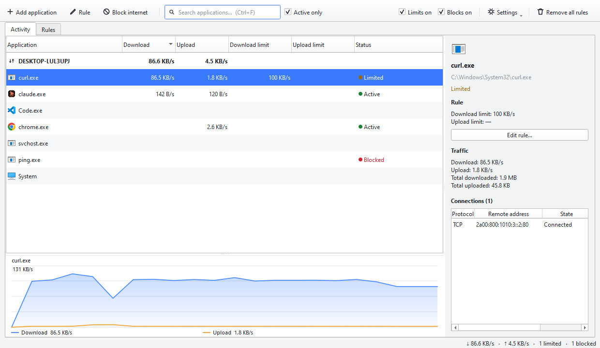
Task: Click Remote address header in Connections table
Action: [509, 214]
